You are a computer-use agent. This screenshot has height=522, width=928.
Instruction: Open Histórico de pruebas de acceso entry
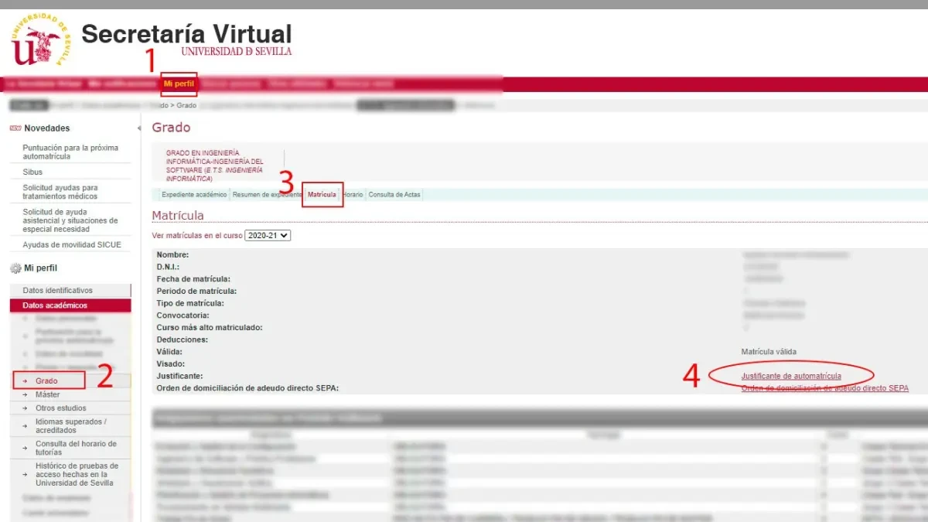point(77,475)
